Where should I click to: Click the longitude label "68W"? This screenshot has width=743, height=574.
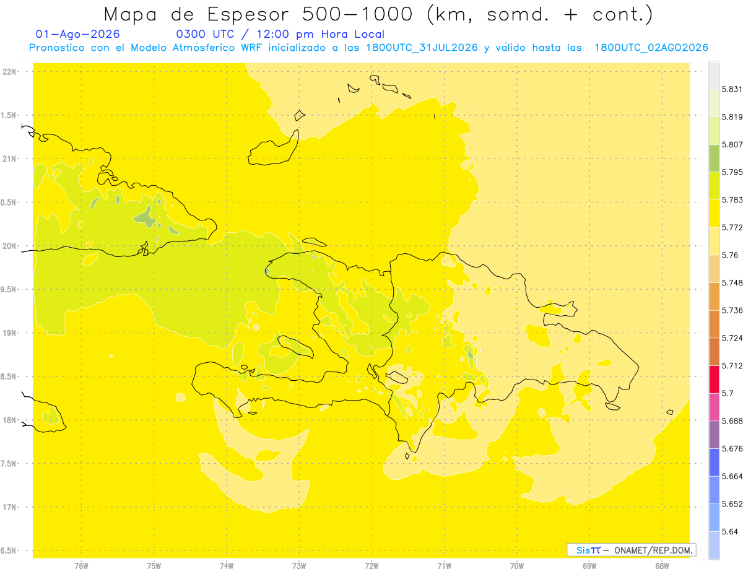[x=661, y=566]
